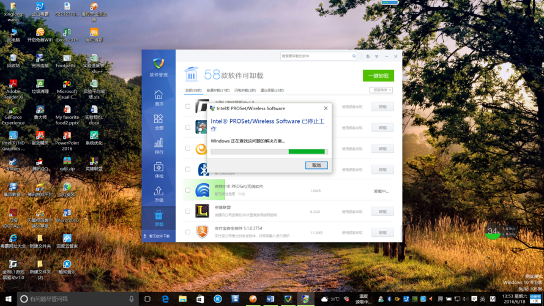Screen dimensions: 544x306
Task: Switch to 建议保留(25款) tab
Action: [x=272, y=90]
